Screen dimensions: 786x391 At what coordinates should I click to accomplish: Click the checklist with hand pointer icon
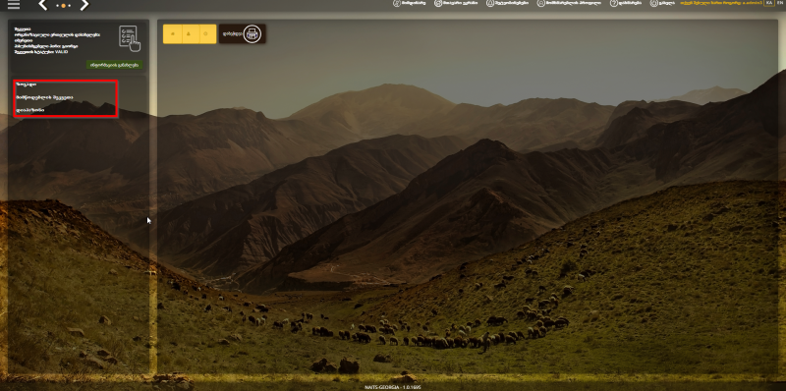pos(130,38)
